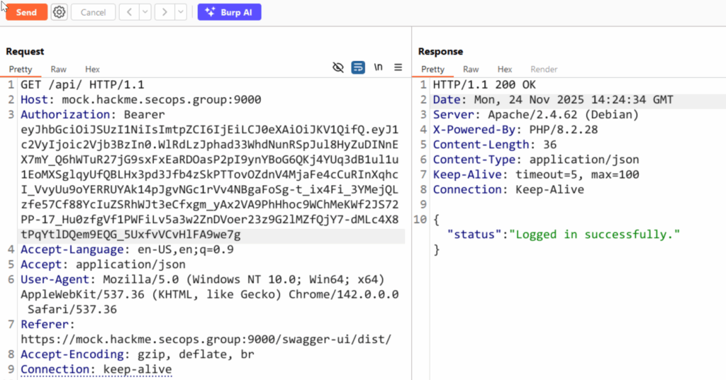The image size is (726, 380).
Task: Switch request view to Raw tab
Action: (x=58, y=69)
